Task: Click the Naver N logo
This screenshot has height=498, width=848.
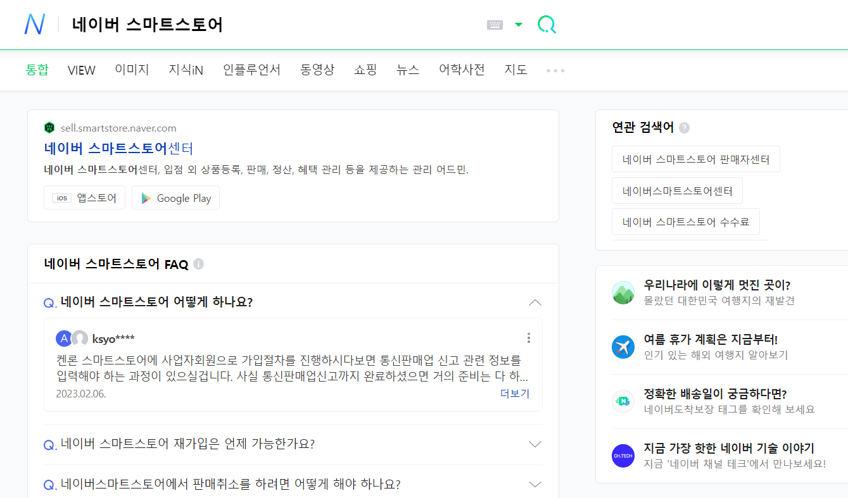Action: 34,24
